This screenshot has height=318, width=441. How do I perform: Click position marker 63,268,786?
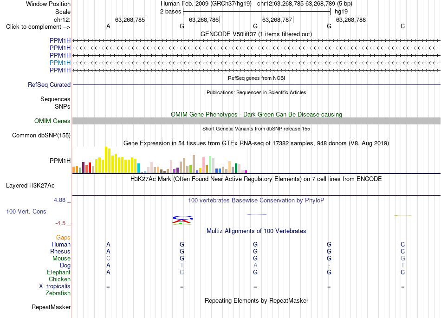coord(204,19)
